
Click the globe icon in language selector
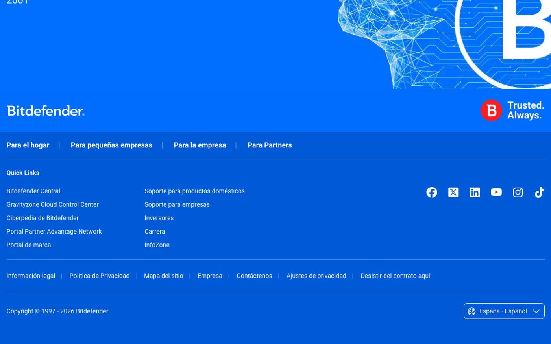click(471, 311)
